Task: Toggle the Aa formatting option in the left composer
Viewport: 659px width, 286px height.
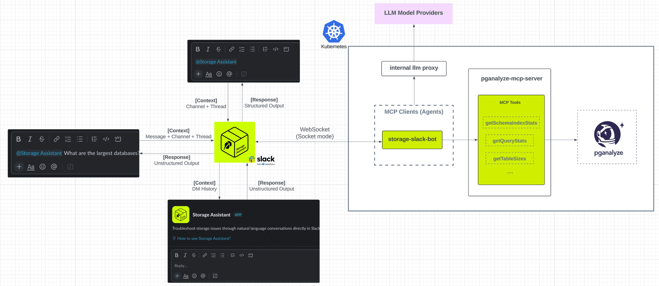Action: click(x=30, y=166)
